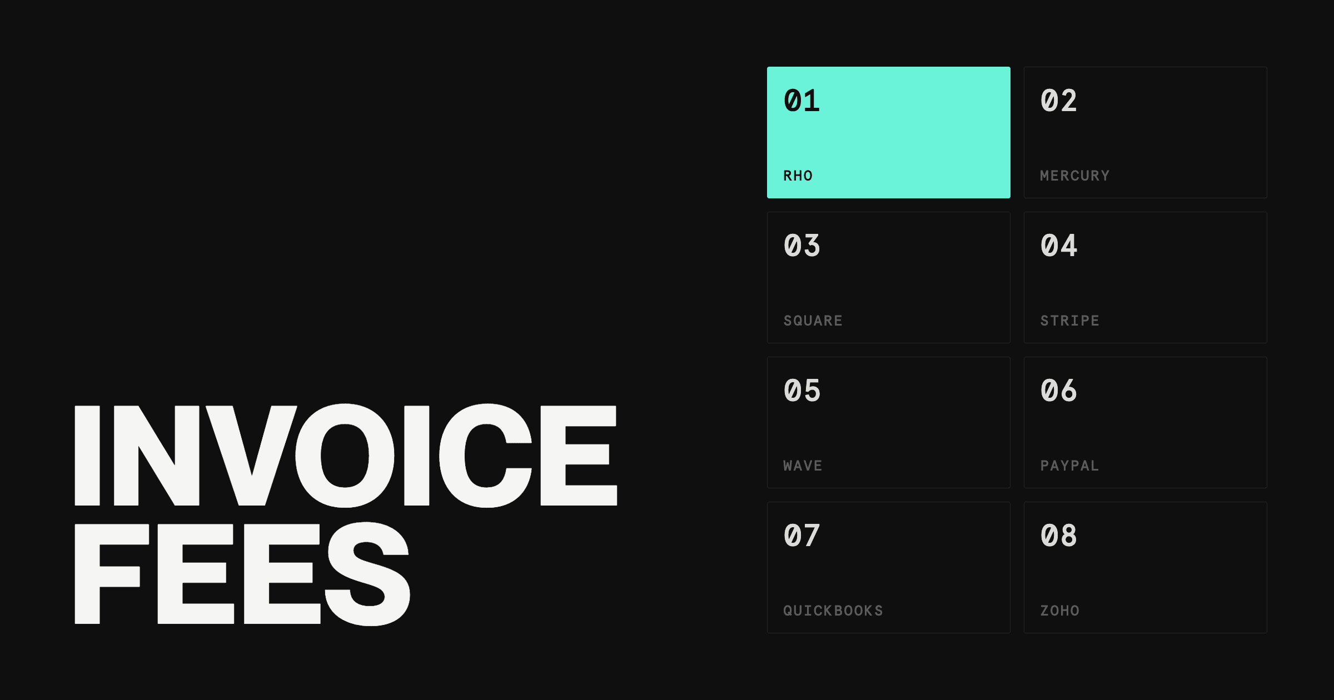Click the number 08 in grid
Screen dimensions: 1334x700
[1058, 536]
